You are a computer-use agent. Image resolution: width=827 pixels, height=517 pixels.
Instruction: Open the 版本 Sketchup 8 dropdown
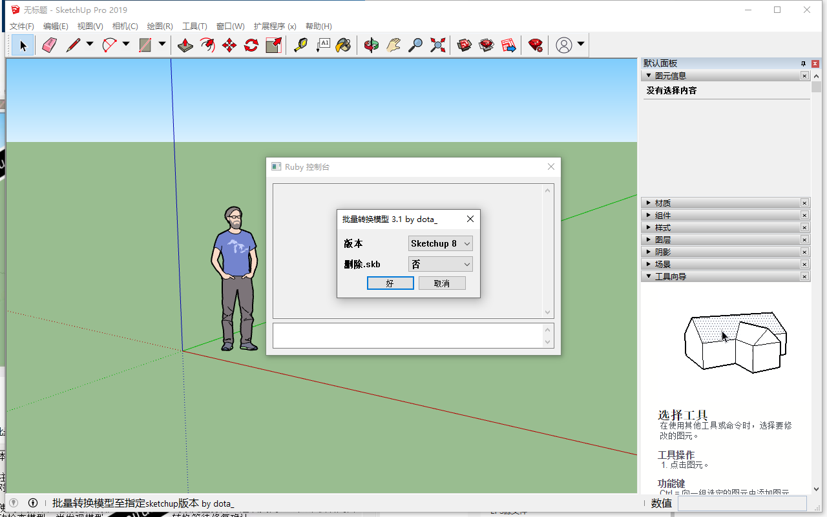(x=441, y=243)
